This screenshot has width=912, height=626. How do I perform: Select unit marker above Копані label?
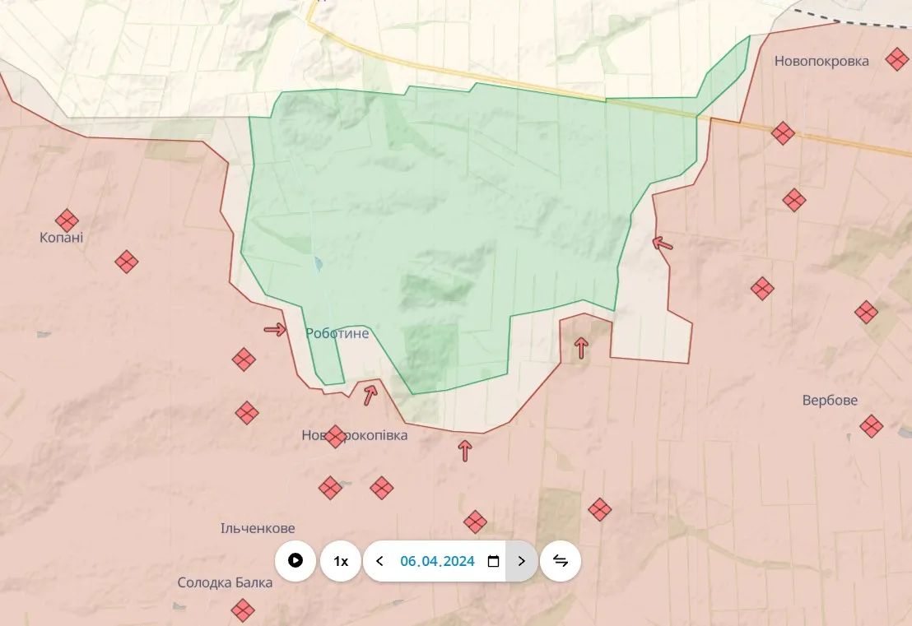(67, 220)
